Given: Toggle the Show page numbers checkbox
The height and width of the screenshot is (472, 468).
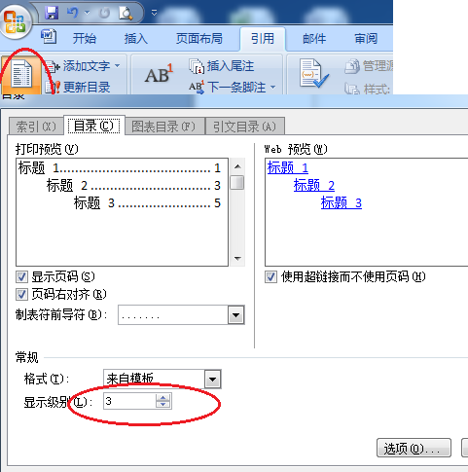Looking at the screenshot, I should click(21, 277).
